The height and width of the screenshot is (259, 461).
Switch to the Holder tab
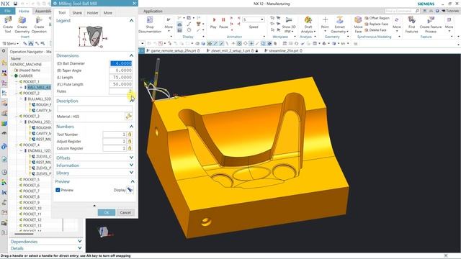coord(92,13)
